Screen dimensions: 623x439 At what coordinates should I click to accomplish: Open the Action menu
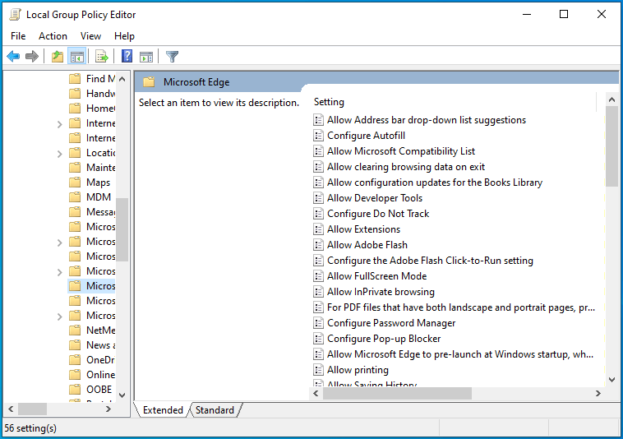tap(53, 36)
